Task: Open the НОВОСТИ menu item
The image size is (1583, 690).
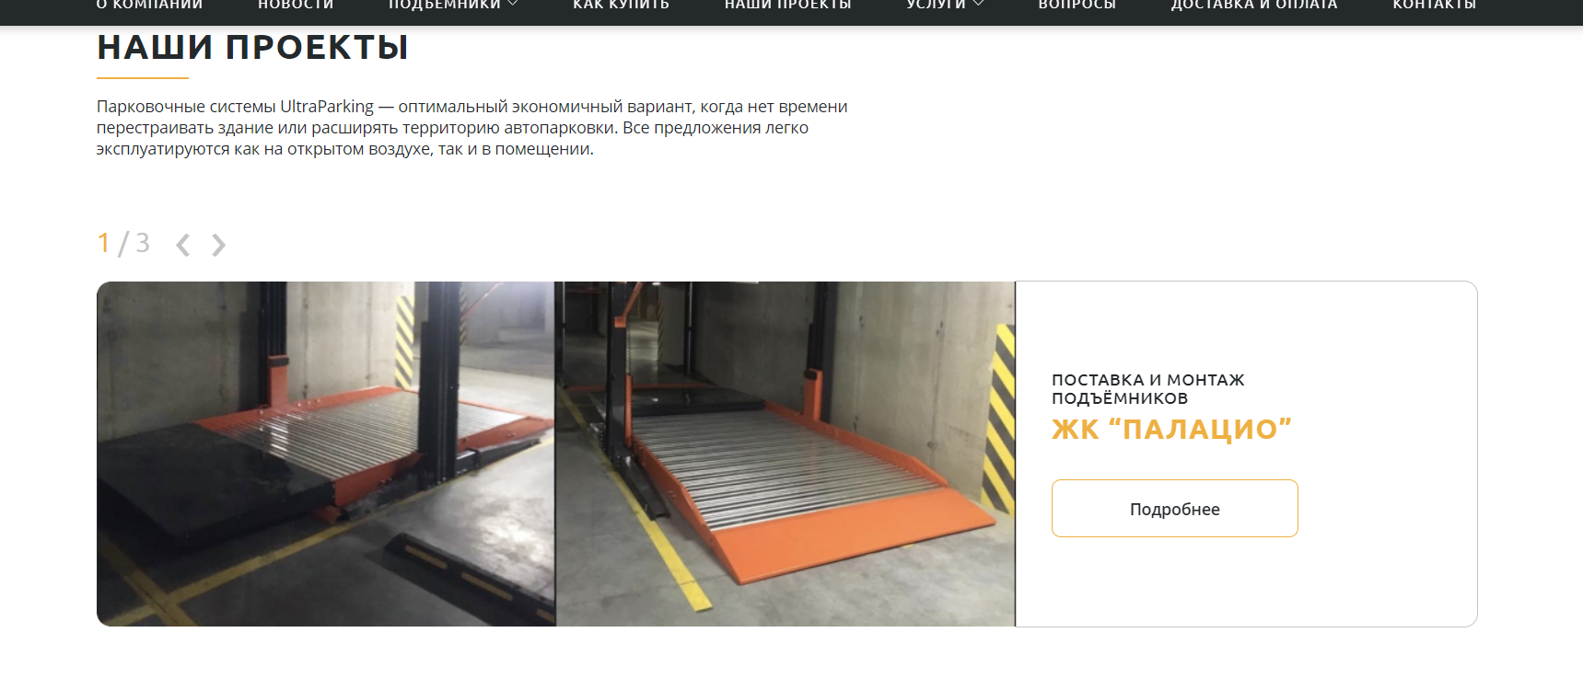Action: 296,6
